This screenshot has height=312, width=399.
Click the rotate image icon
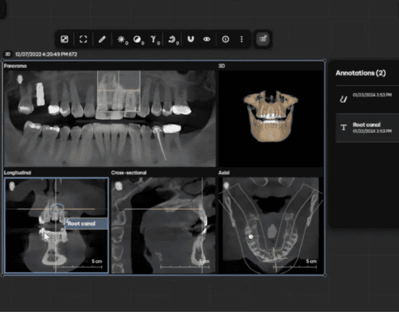click(173, 39)
